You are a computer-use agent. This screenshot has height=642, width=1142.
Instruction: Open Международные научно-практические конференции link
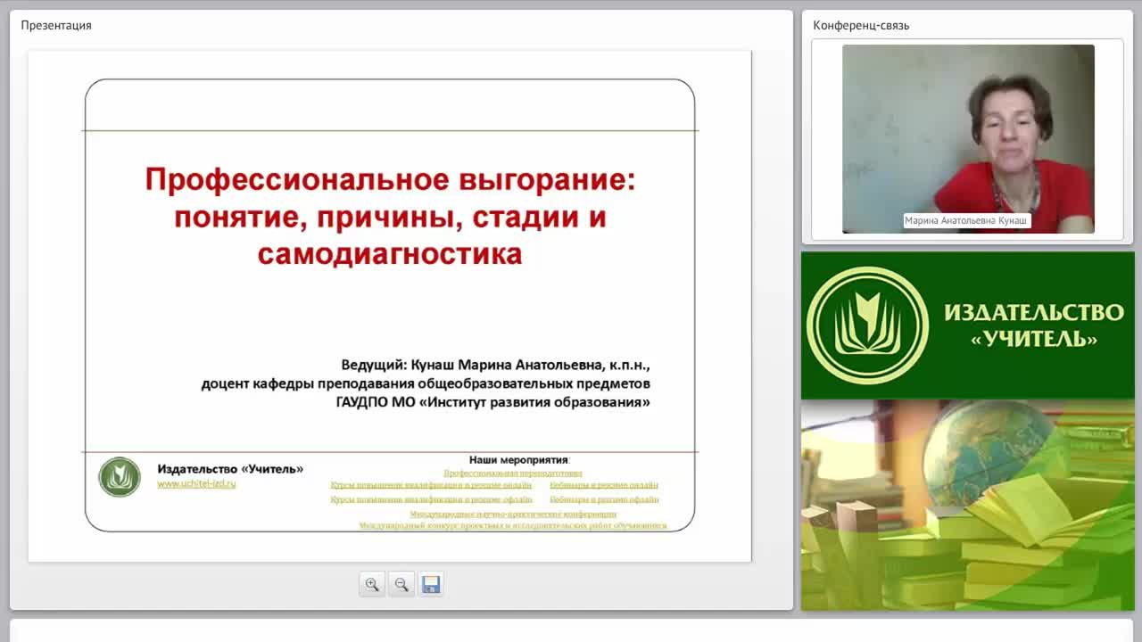[x=513, y=514]
